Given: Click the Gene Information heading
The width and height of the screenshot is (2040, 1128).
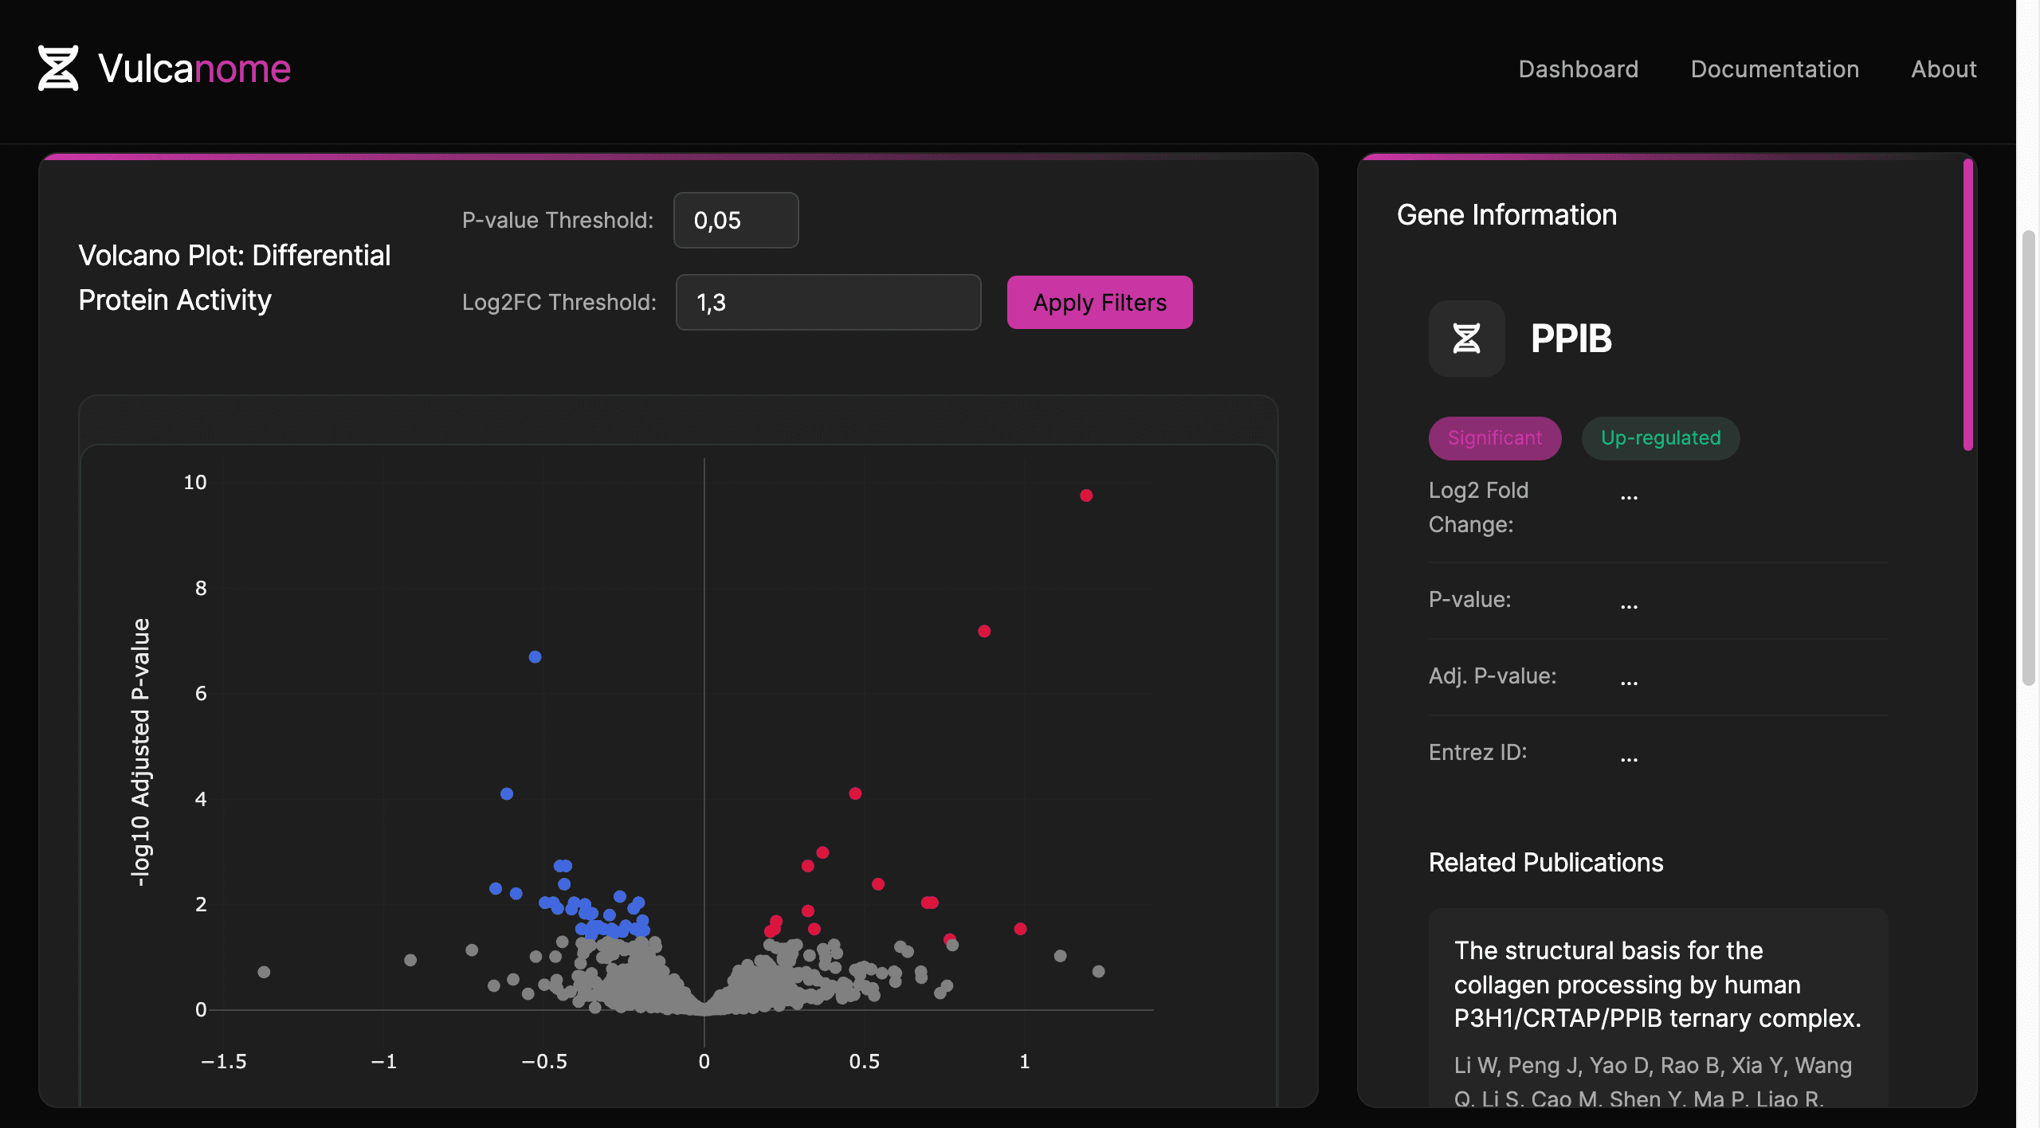Looking at the screenshot, I should tap(1506, 215).
